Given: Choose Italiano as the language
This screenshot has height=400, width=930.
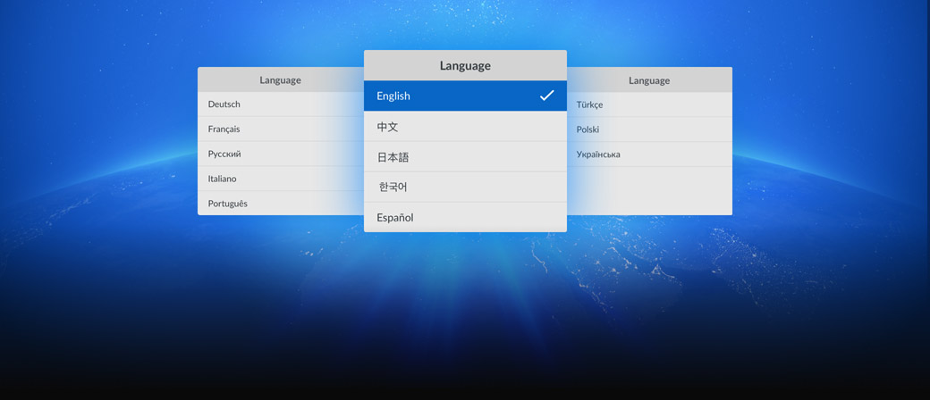Looking at the screenshot, I should (x=223, y=179).
